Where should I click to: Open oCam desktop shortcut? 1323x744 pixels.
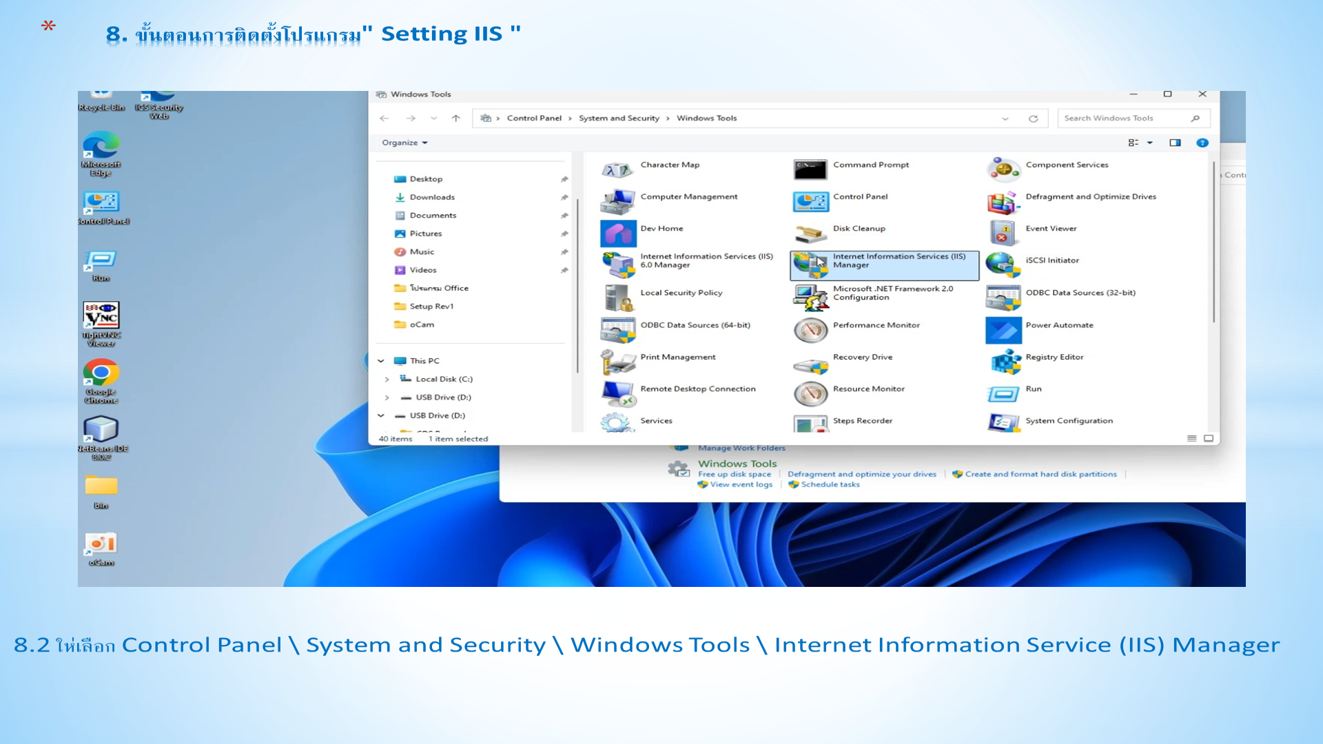click(101, 549)
